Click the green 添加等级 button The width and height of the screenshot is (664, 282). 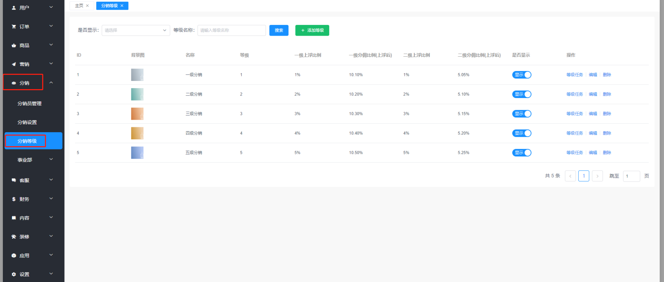coord(312,30)
